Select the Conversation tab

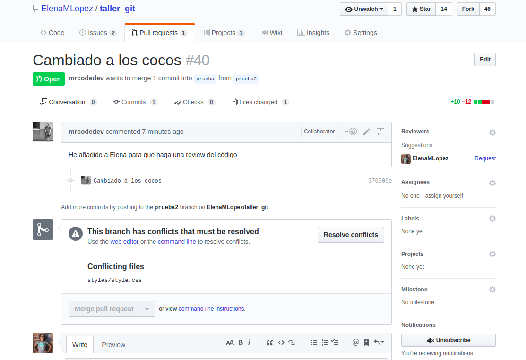coord(69,102)
